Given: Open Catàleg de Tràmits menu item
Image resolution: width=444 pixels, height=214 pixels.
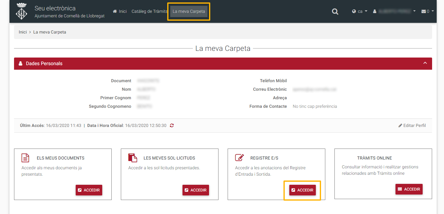Looking at the screenshot, I should pyautogui.click(x=150, y=11).
